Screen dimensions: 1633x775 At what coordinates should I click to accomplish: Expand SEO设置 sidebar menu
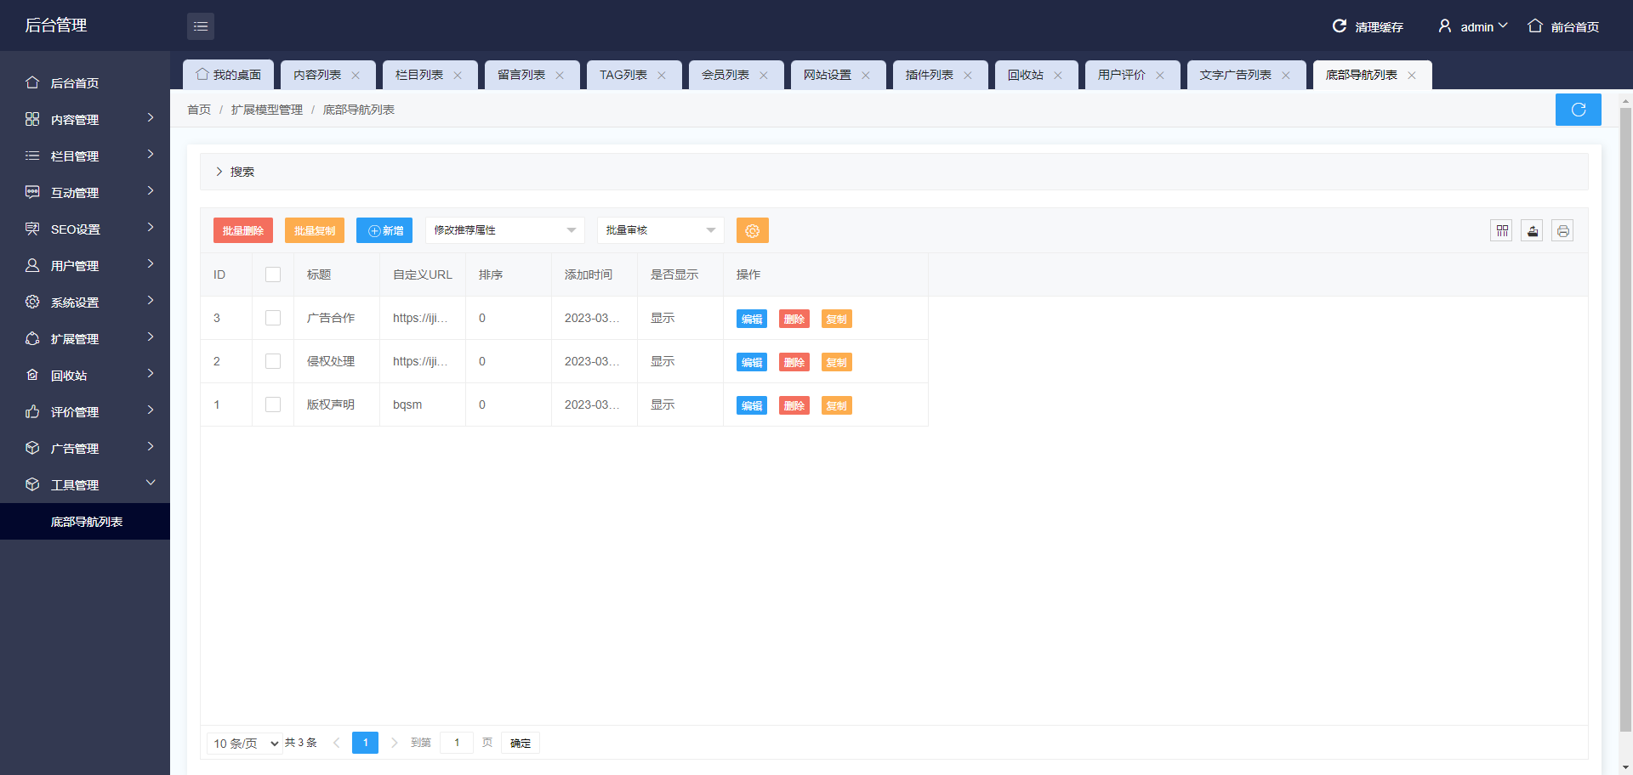click(85, 229)
